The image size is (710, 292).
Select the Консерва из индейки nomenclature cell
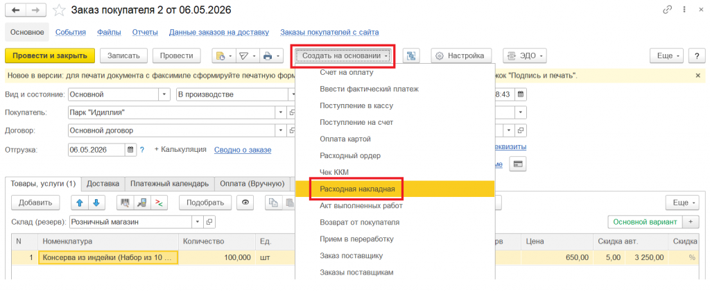coord(109,257)
